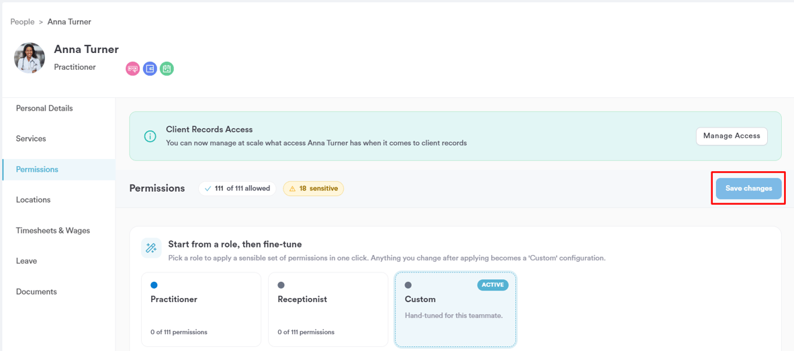The height and width of the screenshot is (351, 794).
Task: Click Anna Turner's profile photo
Action: (x=30, y=58)
